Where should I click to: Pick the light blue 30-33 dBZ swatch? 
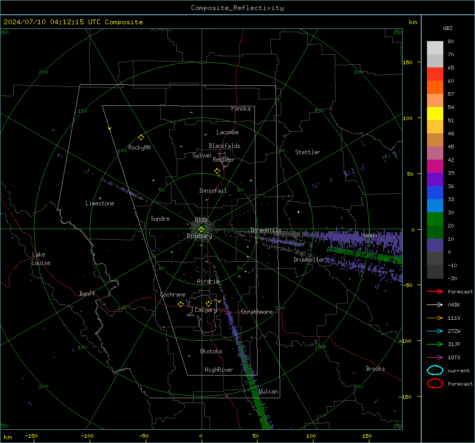435,206
